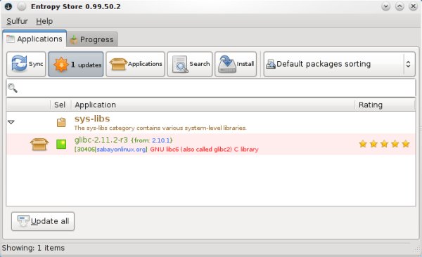Click the Sync repositories button
The height and width of the screenshot is (257, 422).
[x=26, y=64]
